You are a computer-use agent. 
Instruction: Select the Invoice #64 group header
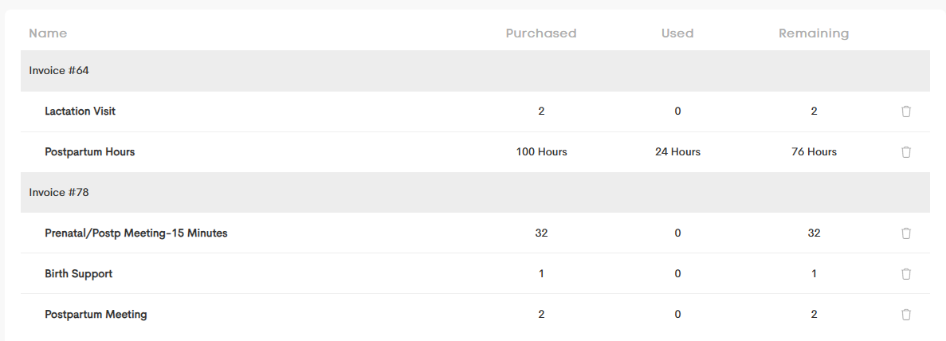pos(476,71)
